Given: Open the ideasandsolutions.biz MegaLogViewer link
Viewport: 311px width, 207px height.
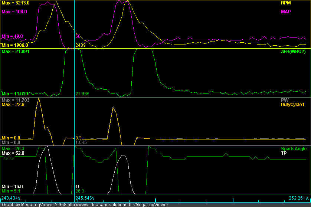Looking at the screenshot, I should click(x=115, y=204).
